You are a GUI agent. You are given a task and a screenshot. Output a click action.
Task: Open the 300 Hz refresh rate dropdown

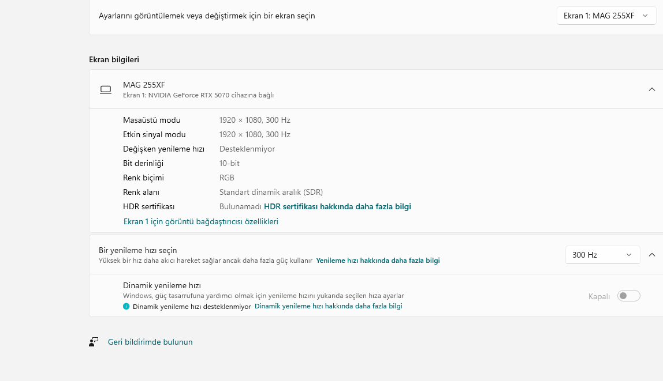[602, 255]
